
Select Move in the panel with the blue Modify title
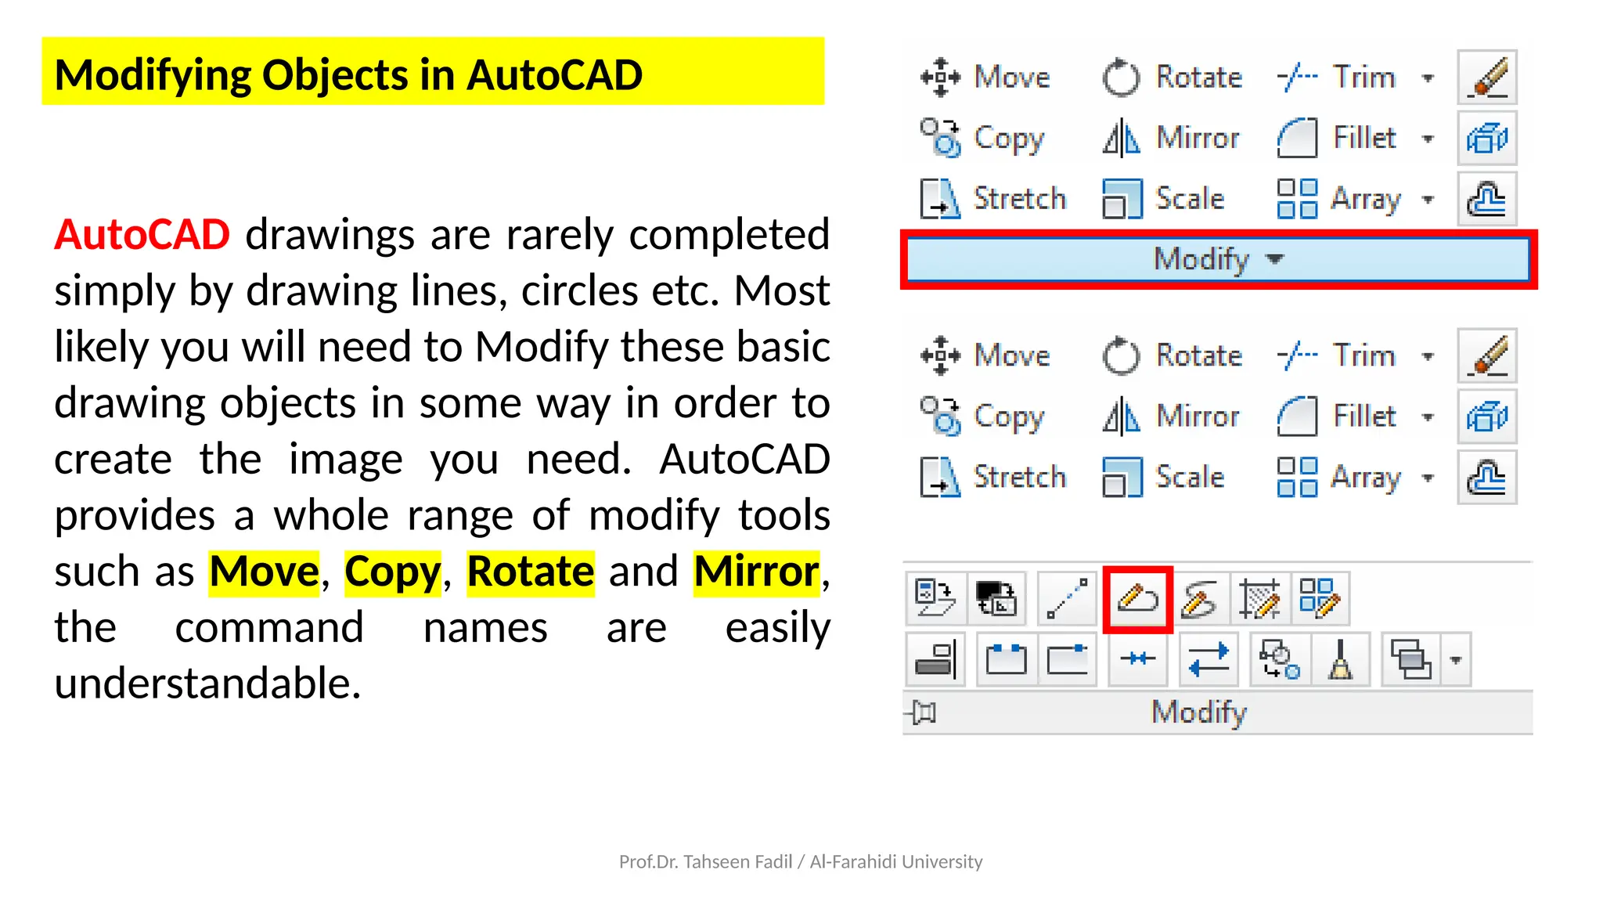[985, 78]
